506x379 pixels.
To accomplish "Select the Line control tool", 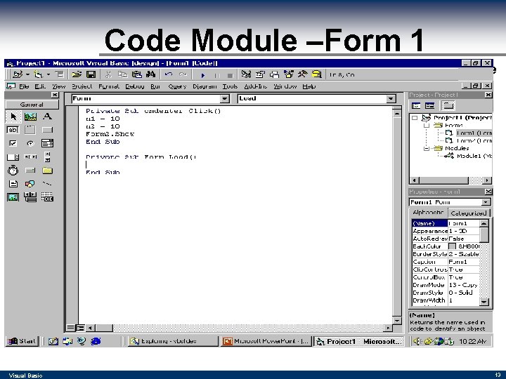I will pos(47,184).
